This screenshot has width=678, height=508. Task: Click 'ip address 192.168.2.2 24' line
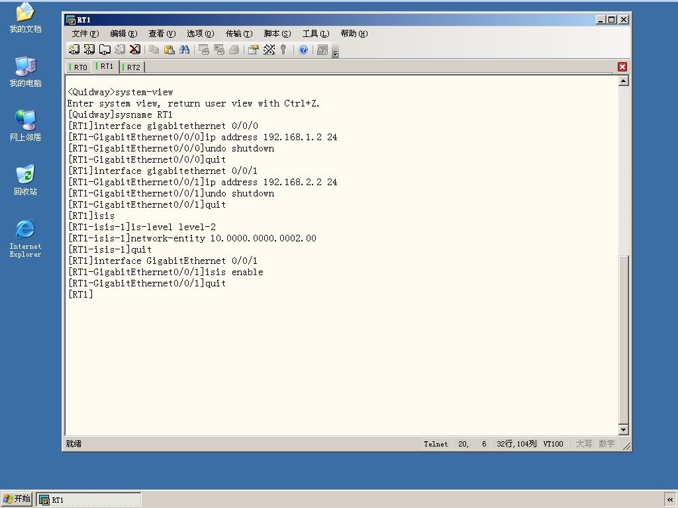click(x=203, y=183)
